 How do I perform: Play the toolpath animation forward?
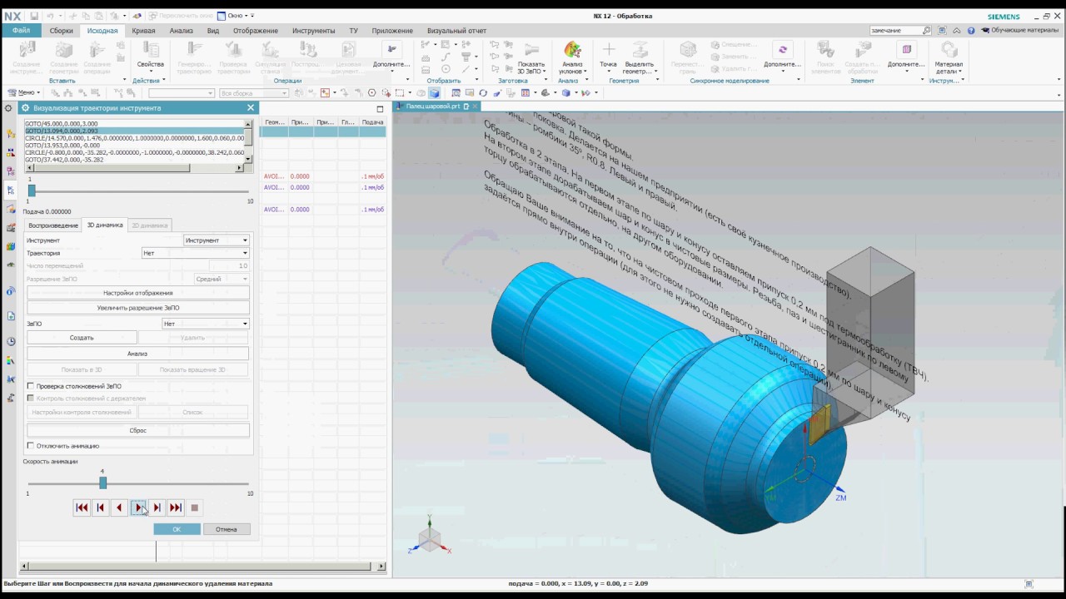coord(138,507)
